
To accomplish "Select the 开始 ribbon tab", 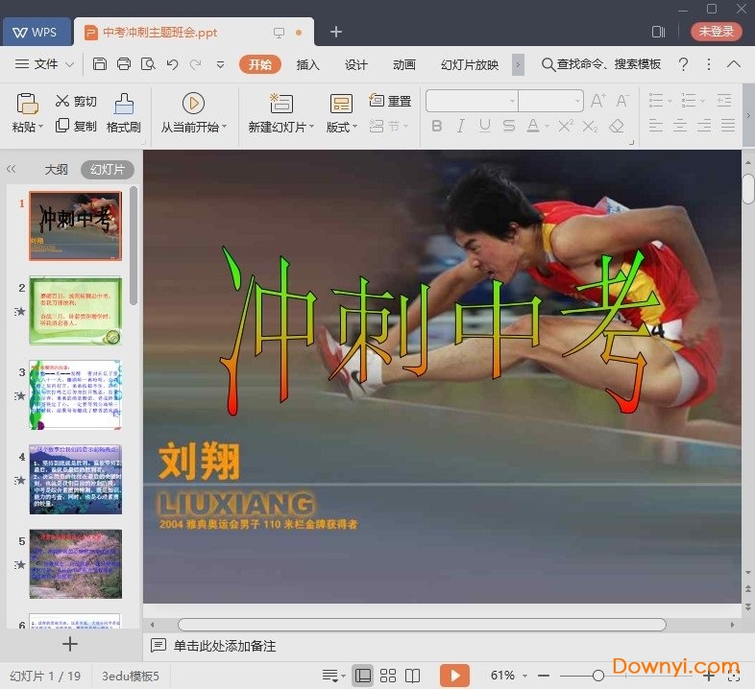I will pos(260,64).
